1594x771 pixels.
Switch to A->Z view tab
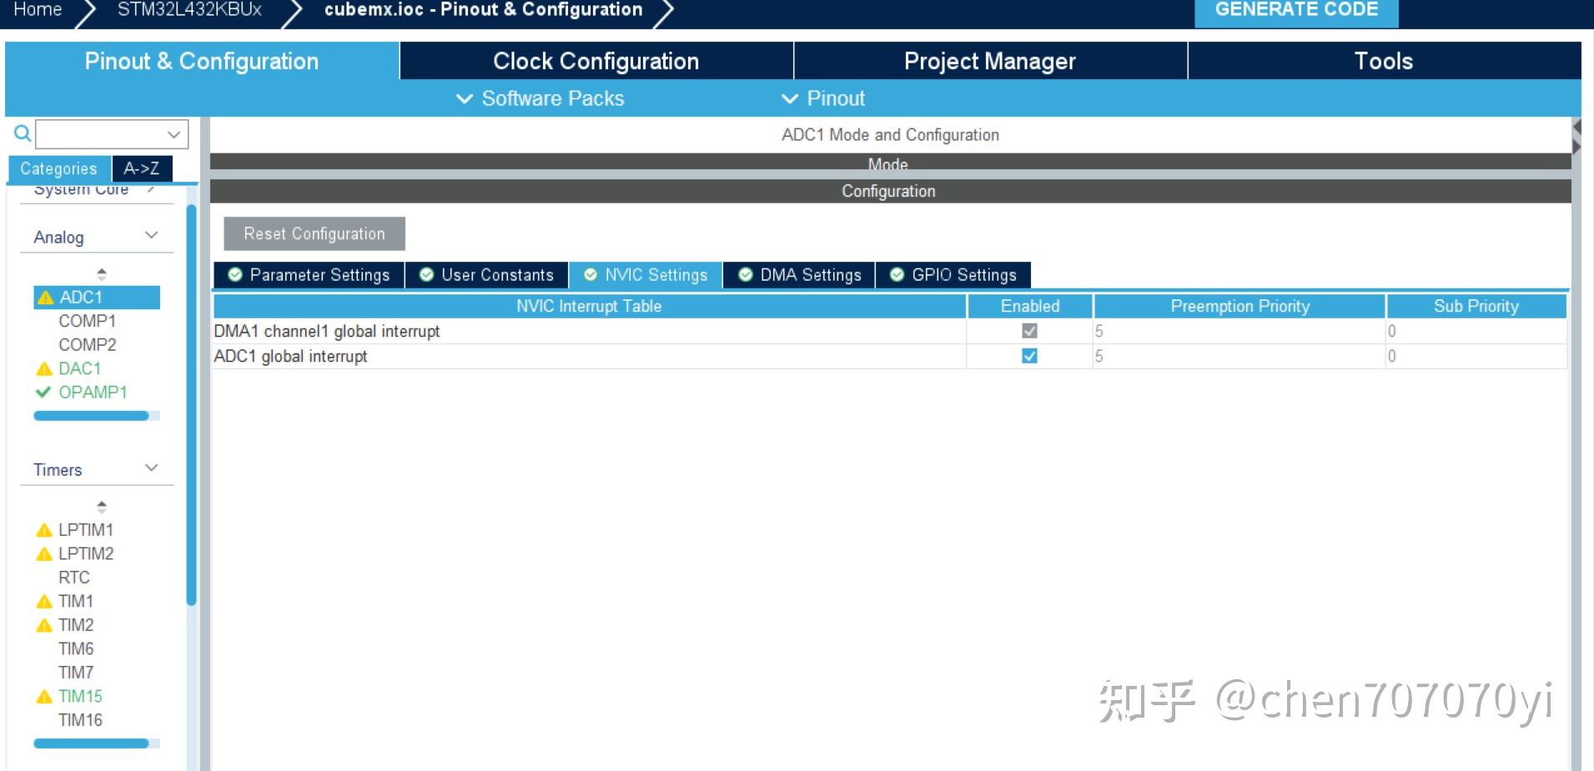(x=142, y=168)
